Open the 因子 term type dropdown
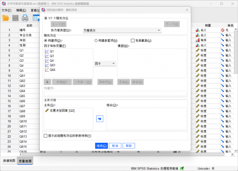The image size is (238, 171). pyautogui.click(x=105, y=64)
